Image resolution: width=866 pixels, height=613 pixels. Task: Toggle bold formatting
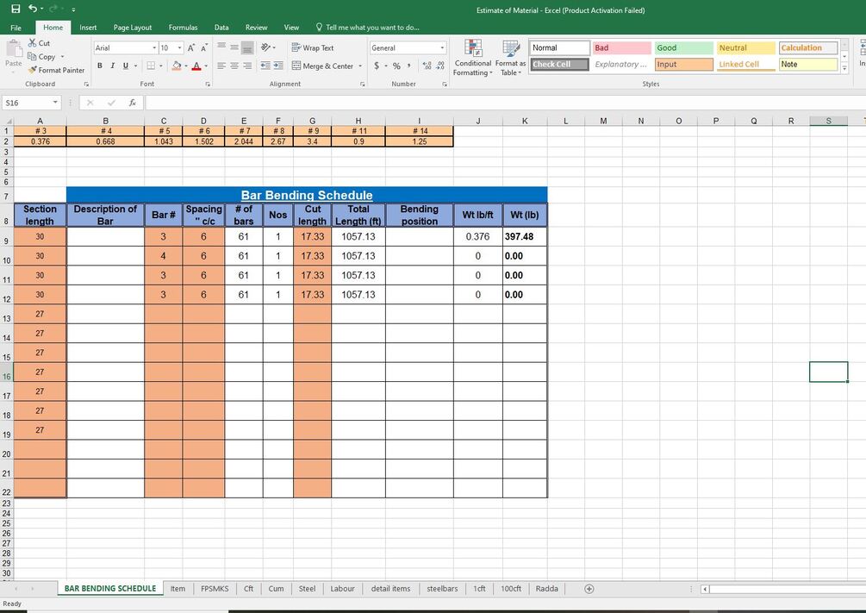99,66
